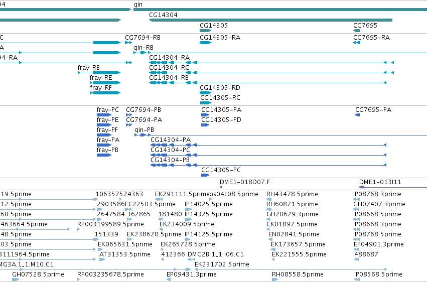The image size is (427, 282).
Task: Click the CK01897.5prime EST label
Action: 292,225
